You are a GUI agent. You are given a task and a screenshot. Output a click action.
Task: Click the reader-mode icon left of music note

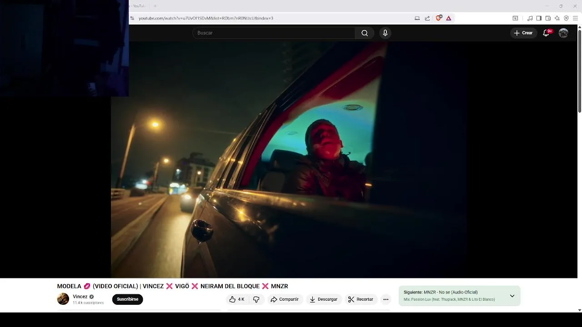tap(515, 18)
